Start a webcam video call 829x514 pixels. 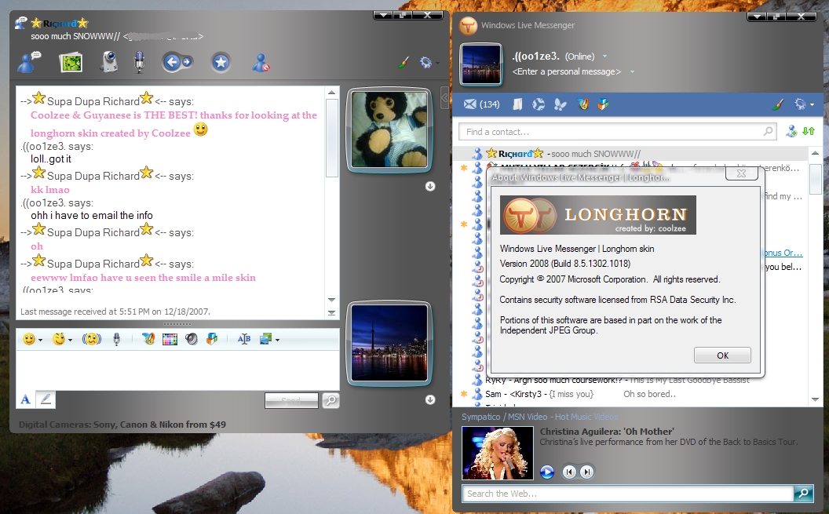pyautogui.click(x=109, y=62)
